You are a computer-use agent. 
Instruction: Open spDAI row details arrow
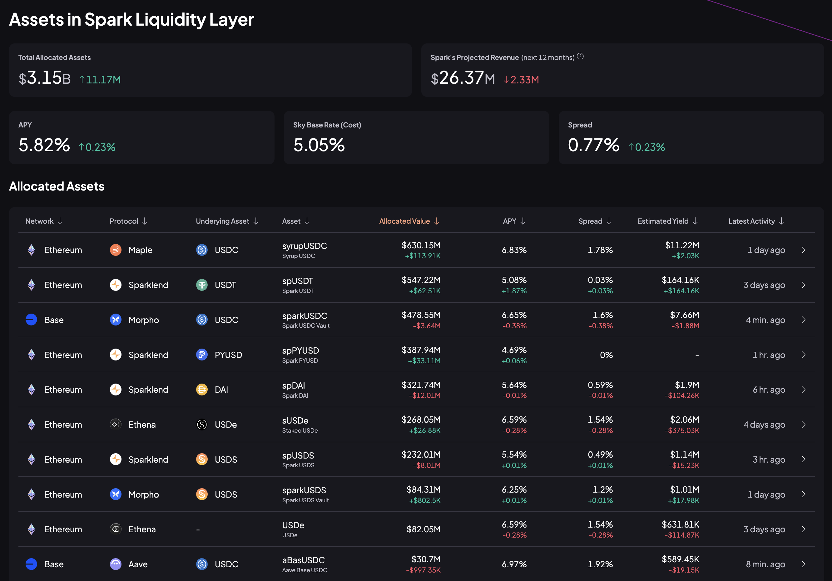pyautogui.click(x=803, y=390)
